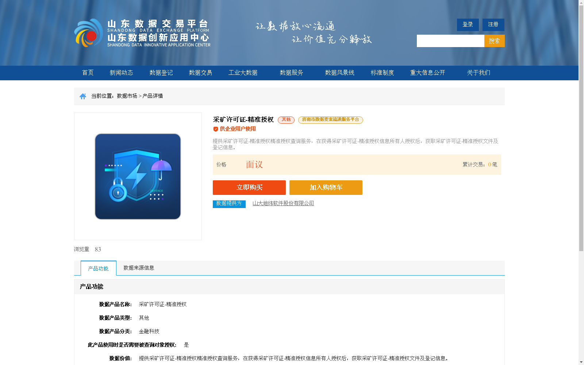Click the 搜索 search button
The image size is (584, 365).
(x=495, y=41)
